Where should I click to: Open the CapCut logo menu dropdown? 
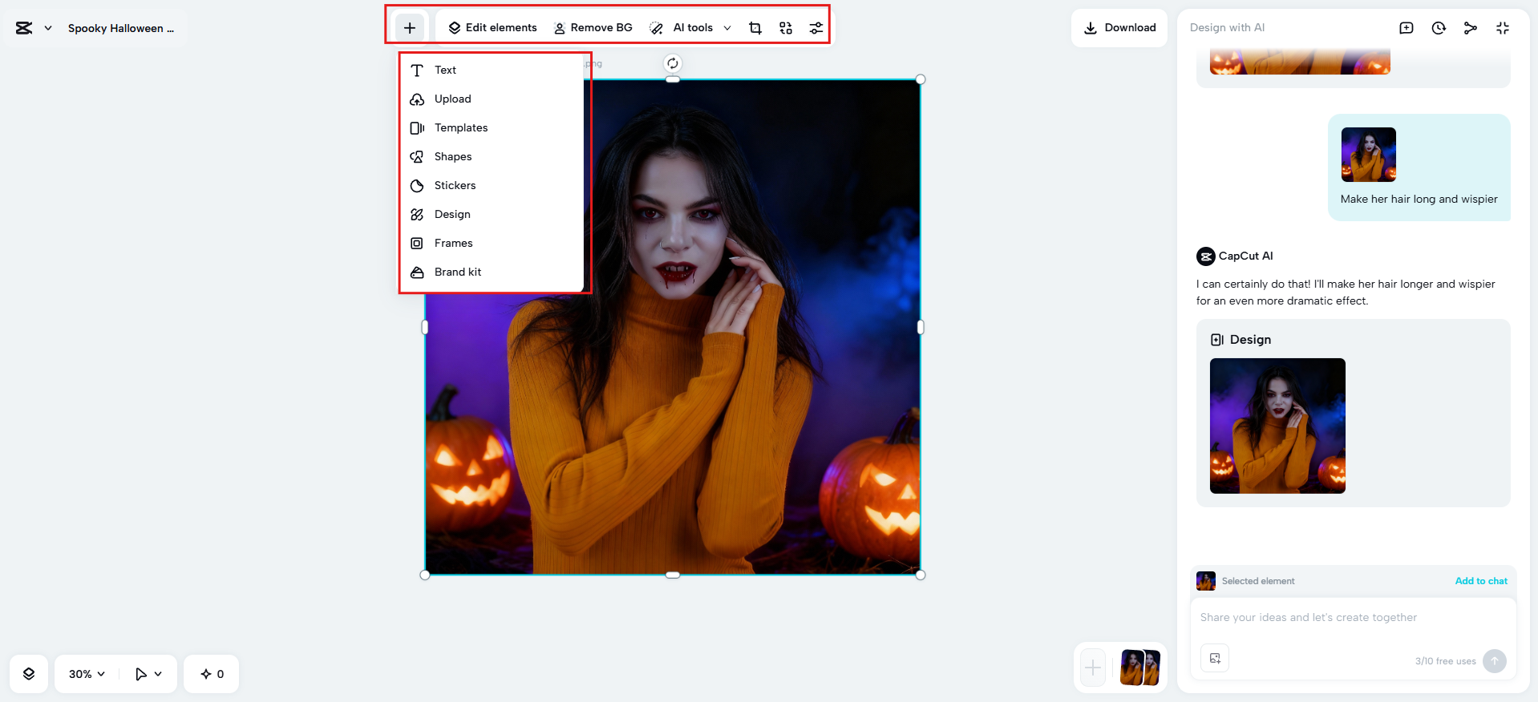point(34,28)
